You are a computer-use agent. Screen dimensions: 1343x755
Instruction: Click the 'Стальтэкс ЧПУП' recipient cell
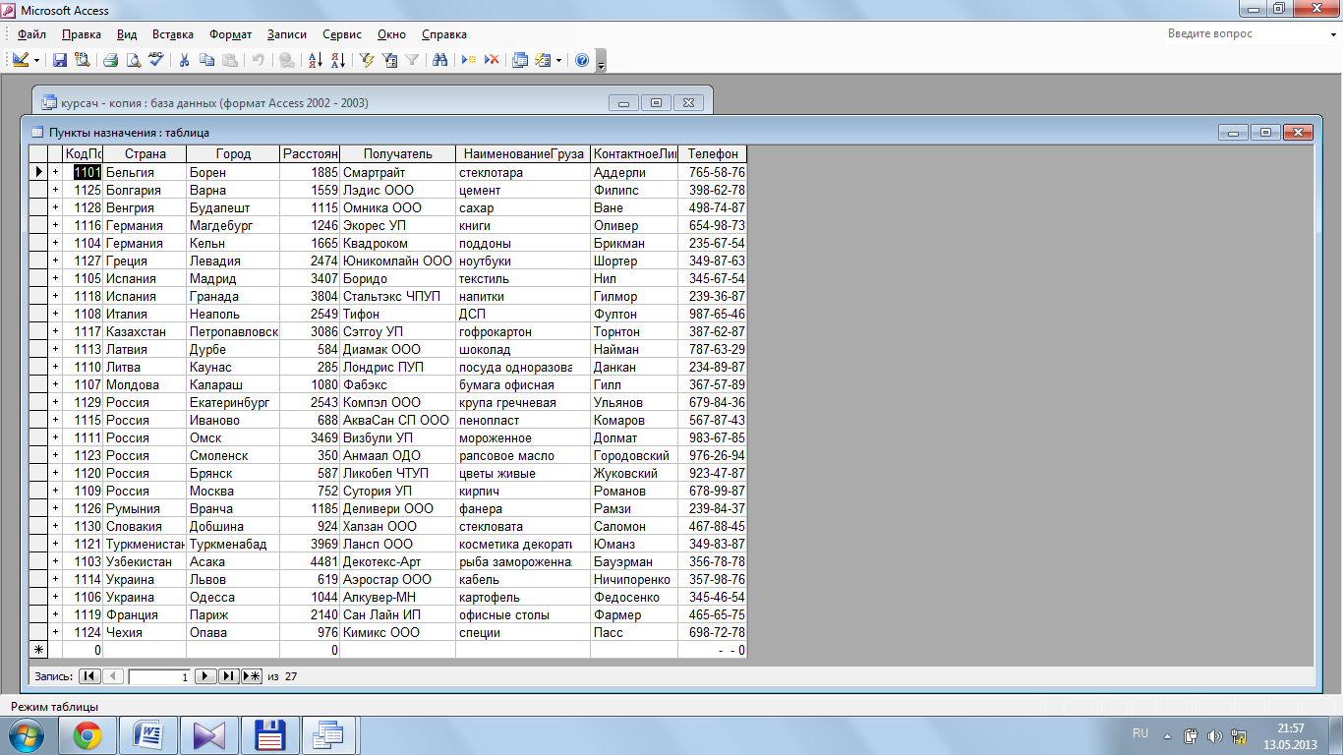point(397,296)
